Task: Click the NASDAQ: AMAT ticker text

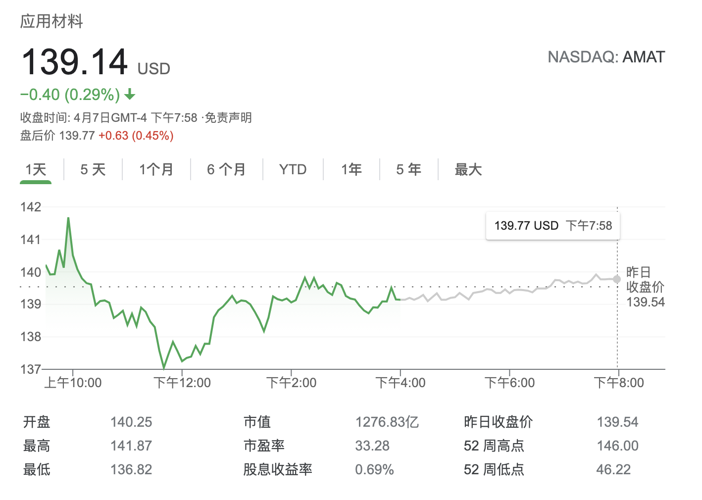Action: 606,57
